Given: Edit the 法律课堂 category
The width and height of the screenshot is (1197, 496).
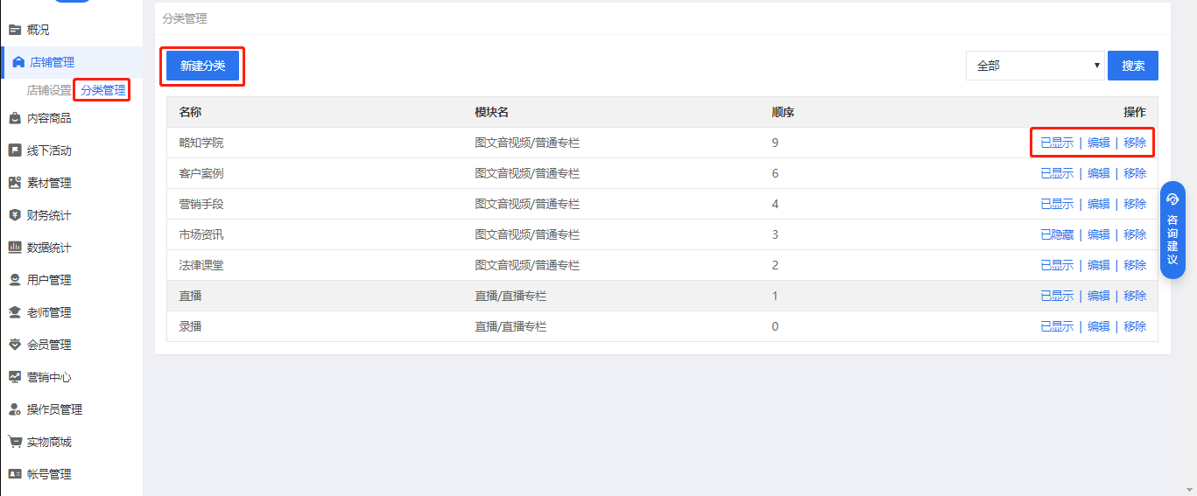Looking at the screenshot, I should click(1098, 265).
